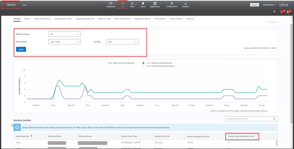
Task: Open the Configuration gear icon
Action: (171, 4)
